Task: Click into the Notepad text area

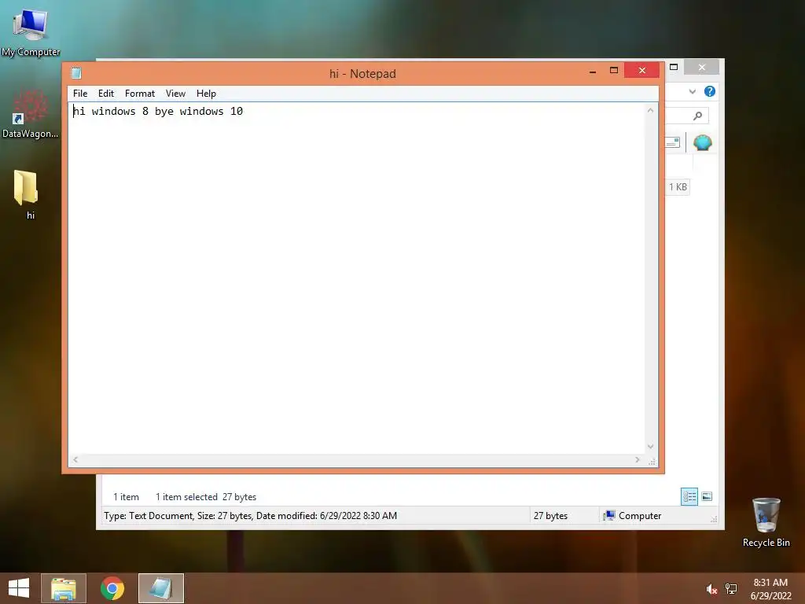Action: coord(357,278)
